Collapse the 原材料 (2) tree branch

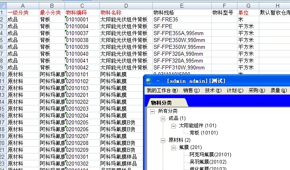163,140
